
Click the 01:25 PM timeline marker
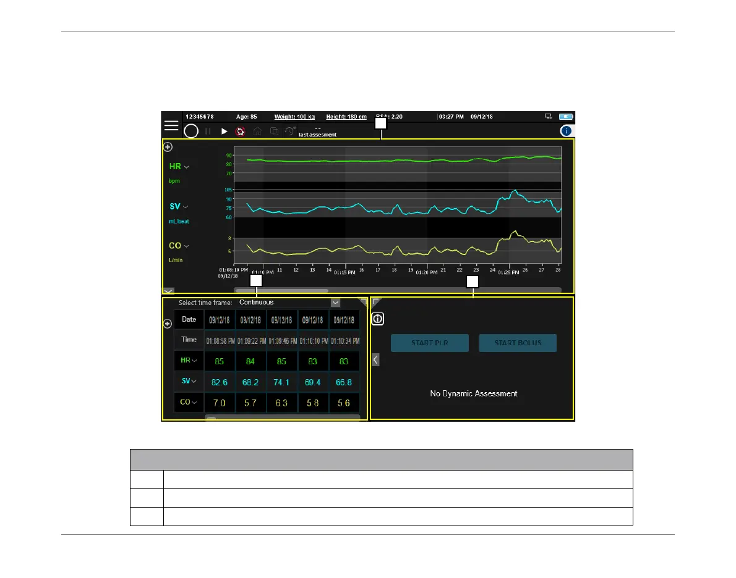coord(509,273)
